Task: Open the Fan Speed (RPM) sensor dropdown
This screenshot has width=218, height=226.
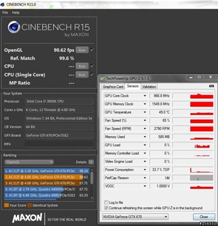Action: (145, 128)
